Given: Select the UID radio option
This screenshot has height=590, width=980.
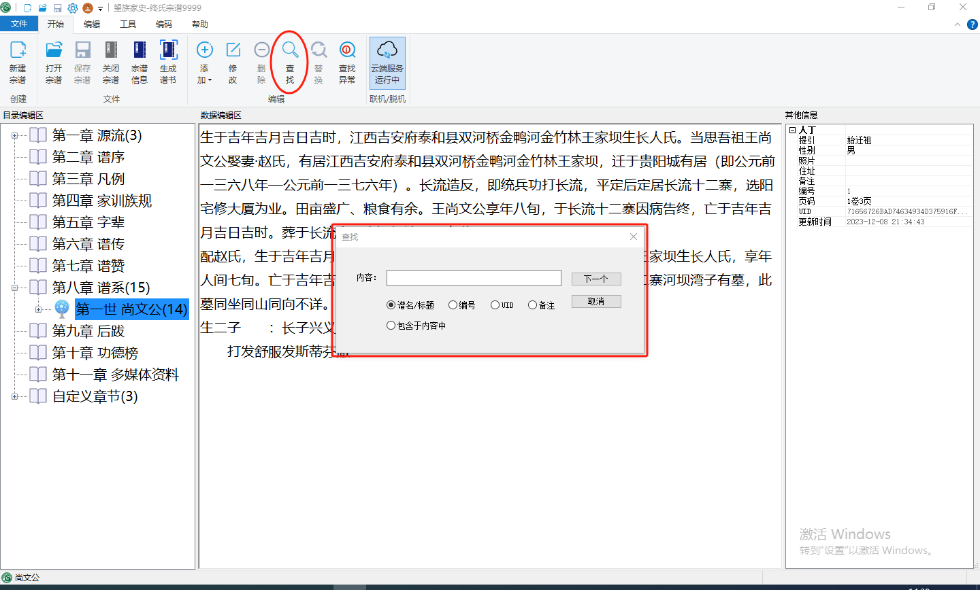Looking at the screenshot, I should click(x=495, y=305).
